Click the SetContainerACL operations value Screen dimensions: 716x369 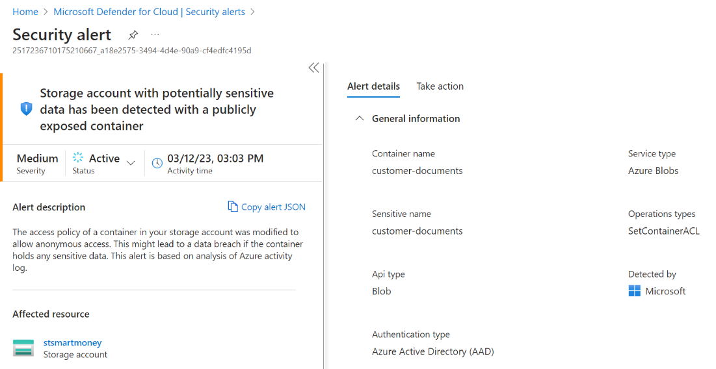pos(663,231)
